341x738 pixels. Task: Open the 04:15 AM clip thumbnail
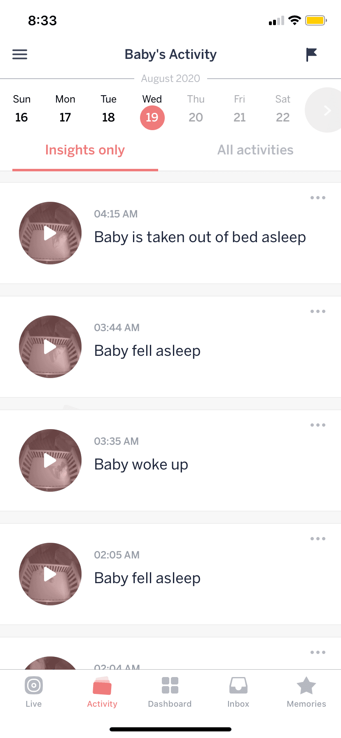(50, 233)
